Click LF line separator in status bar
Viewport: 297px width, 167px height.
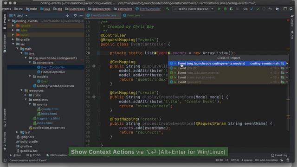[x=227, y=160]
